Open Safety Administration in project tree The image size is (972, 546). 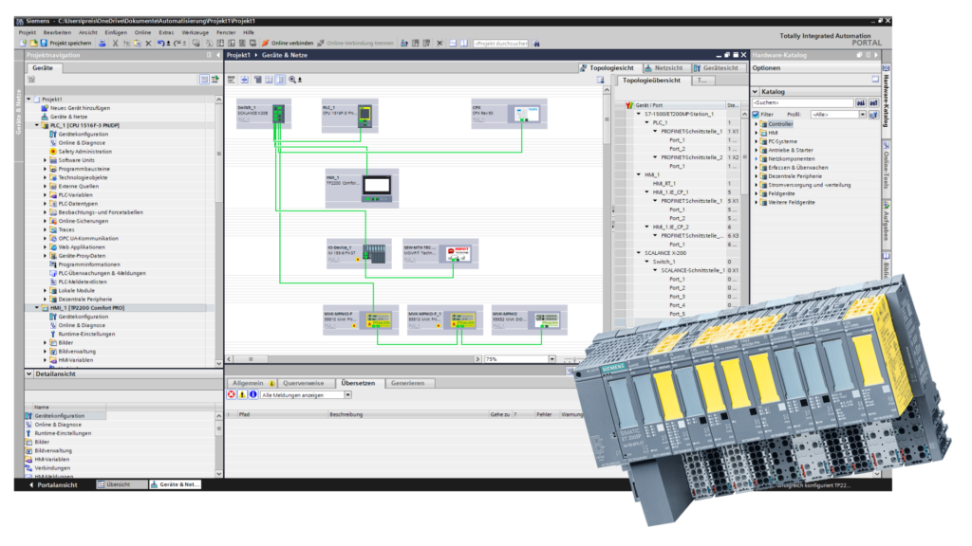pos(85,151)
